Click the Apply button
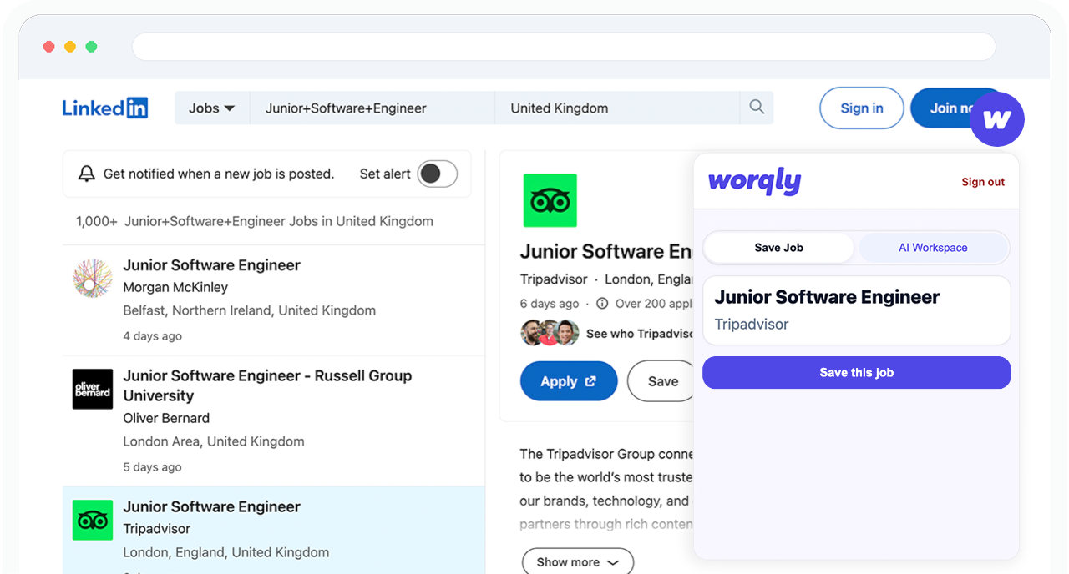Image resolution: width=1069 pixels, height=574 pixels. [x=569, y=381]
